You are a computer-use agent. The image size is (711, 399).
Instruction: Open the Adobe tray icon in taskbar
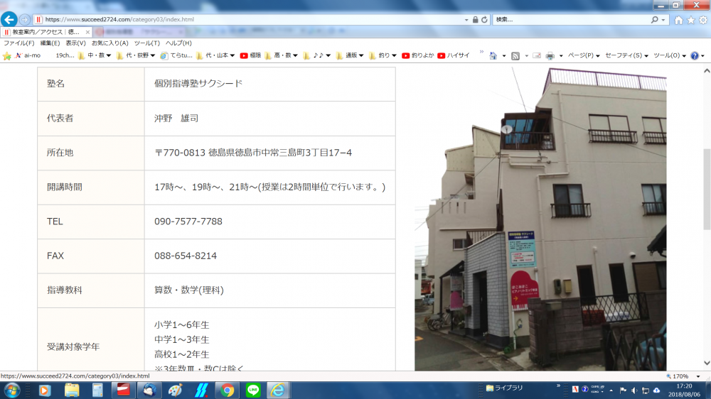tap(575, 390)
